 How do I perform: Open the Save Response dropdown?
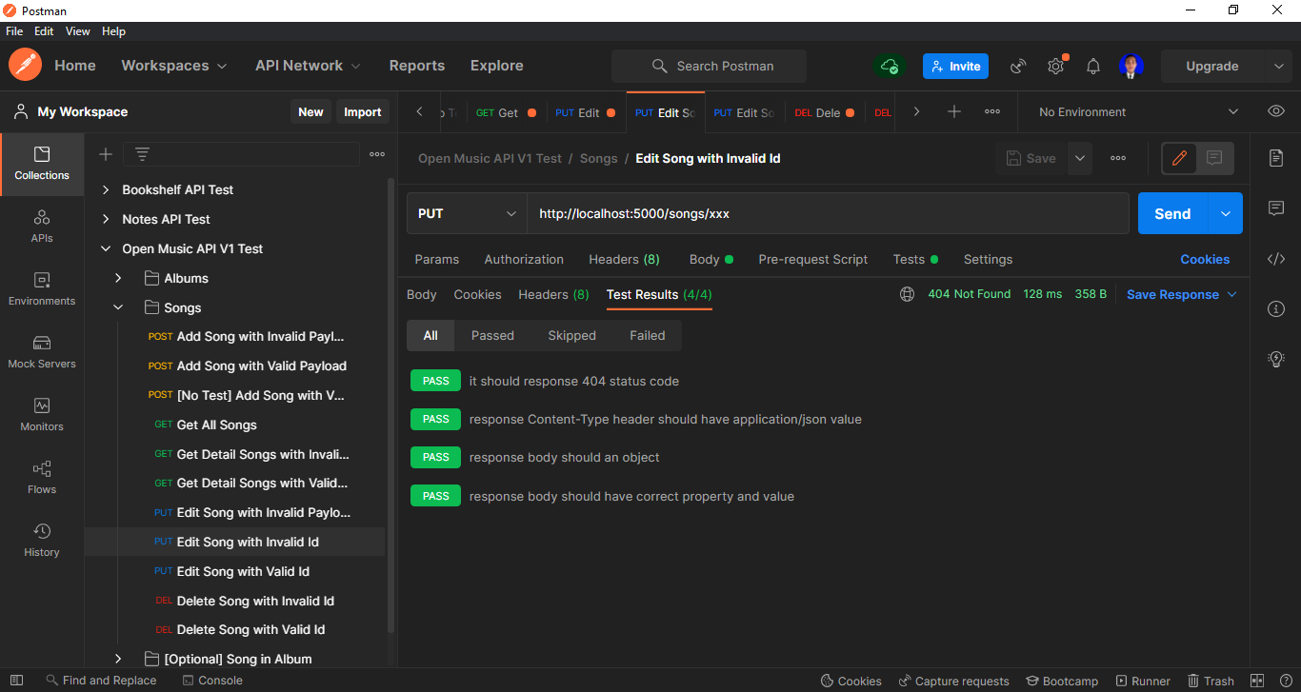pyautogui.click(x=1182, y=294)
